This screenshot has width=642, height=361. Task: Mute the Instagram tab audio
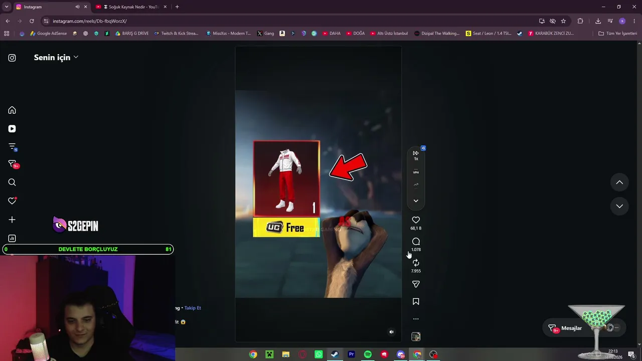tap(77, 7)
